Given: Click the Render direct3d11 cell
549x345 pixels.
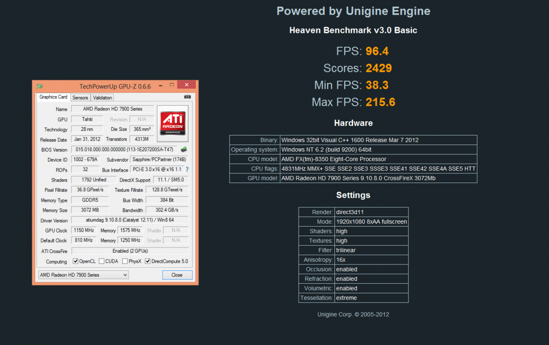Looking at the screenshot, I should click(371, 212).
